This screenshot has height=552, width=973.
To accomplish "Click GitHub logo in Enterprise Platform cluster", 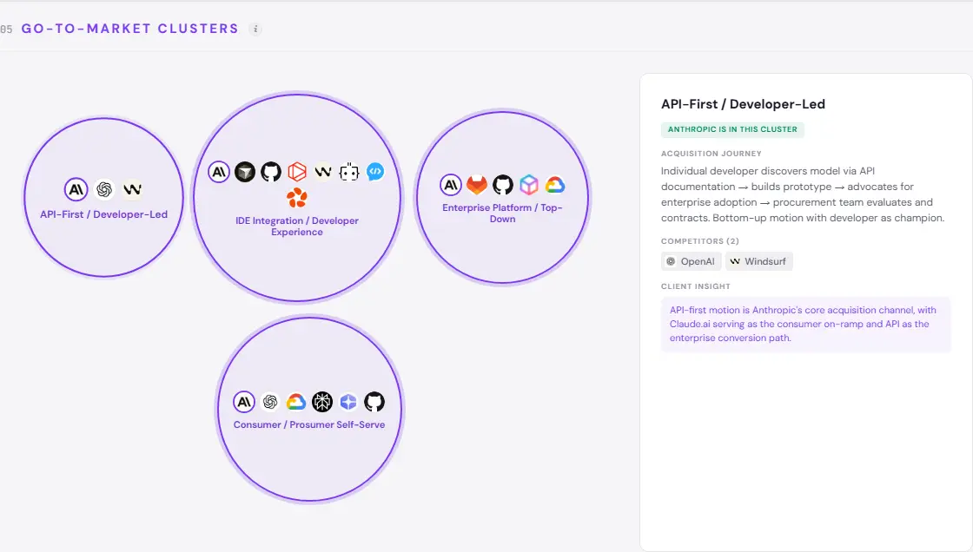I will click(503, 185).
